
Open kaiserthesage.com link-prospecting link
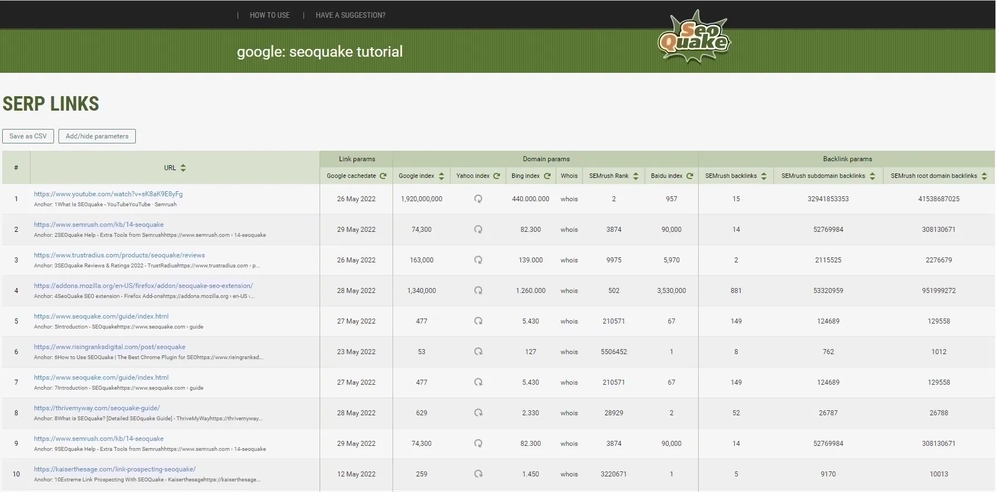(115, 469)
